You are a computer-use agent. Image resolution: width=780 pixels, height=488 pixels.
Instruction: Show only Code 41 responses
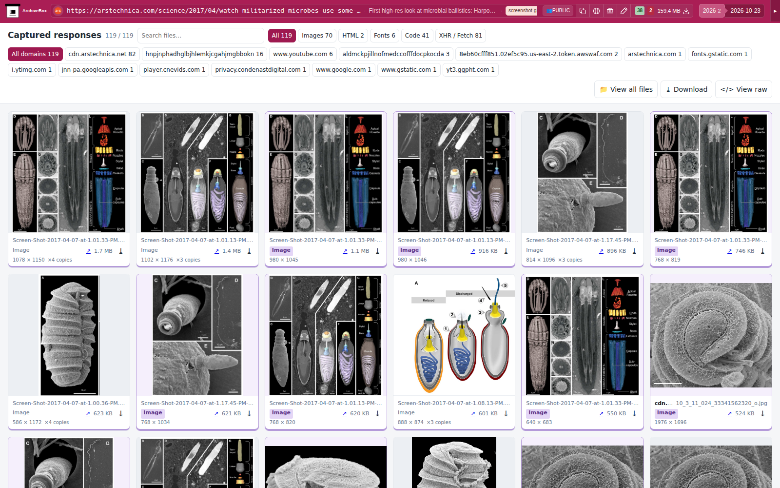[x=417, y=36]
